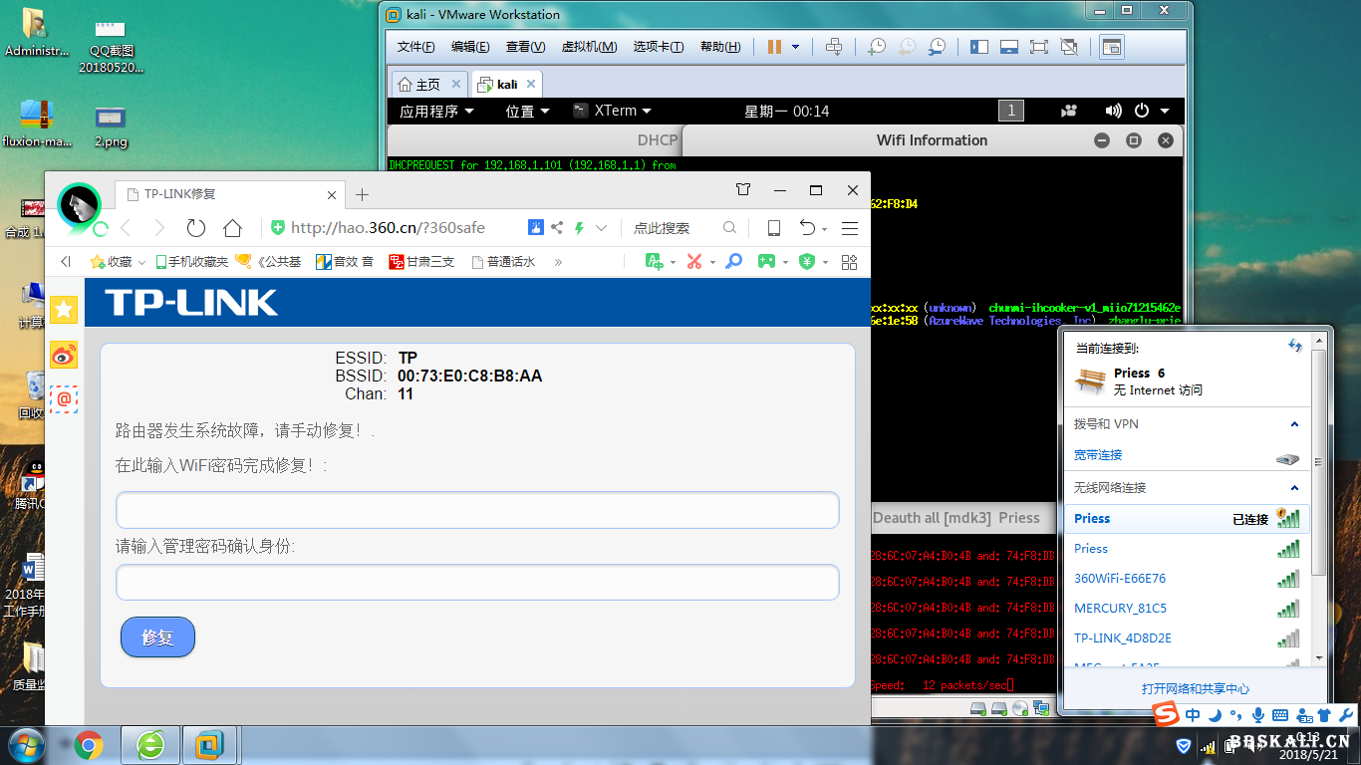Open Network and Sharing Center link
This screenshot has width=1361, height=765.
pos(1195,689)
